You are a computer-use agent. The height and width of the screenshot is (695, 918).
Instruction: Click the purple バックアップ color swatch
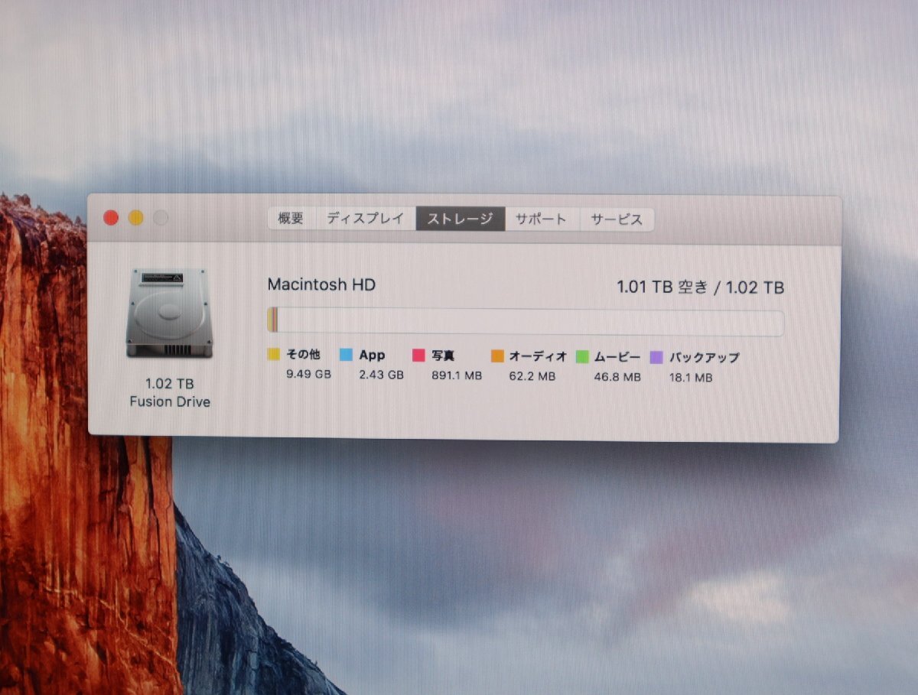(656, 357)
